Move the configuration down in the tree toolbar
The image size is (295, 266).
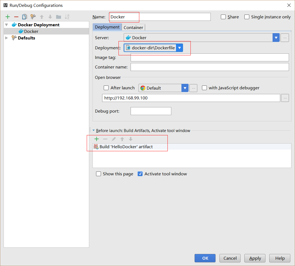click(x=50, y=17)
